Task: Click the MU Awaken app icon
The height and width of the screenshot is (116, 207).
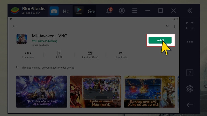Action: point(22,39)
